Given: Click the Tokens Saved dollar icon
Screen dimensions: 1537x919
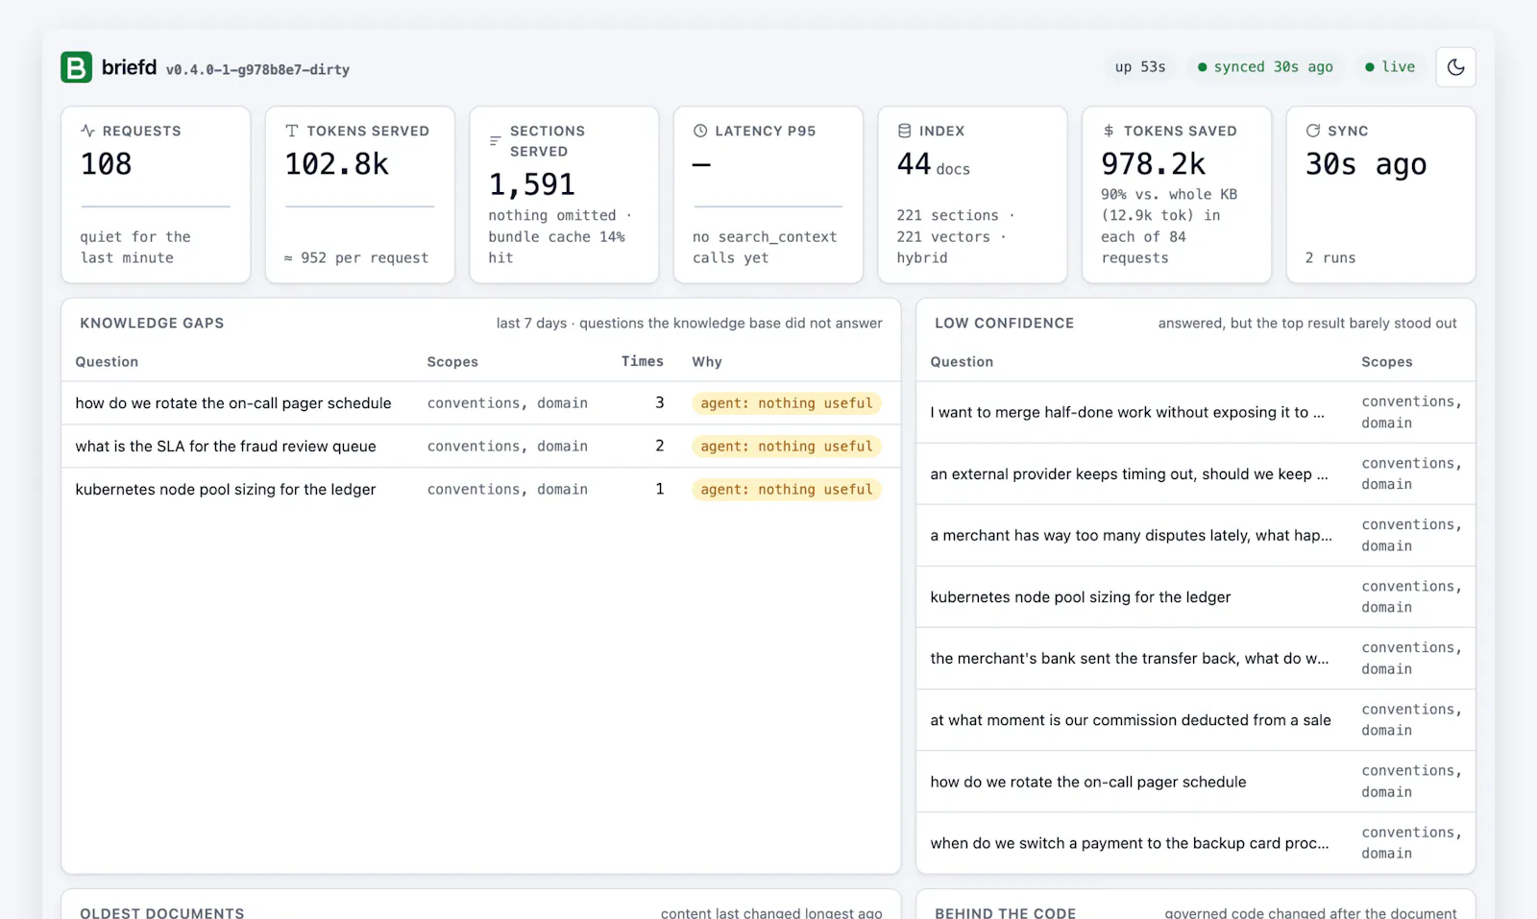Looking at the screenshot, I should (1109, 131).
